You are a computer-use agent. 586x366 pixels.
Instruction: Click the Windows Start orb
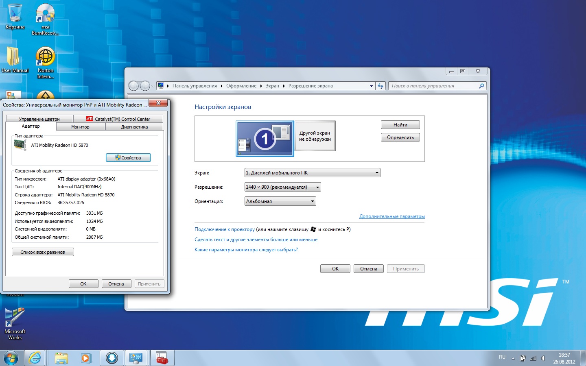(11, 358)
